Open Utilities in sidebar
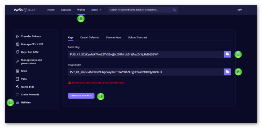 (x=26, y=102)
